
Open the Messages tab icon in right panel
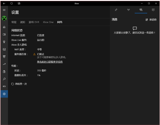141,10
